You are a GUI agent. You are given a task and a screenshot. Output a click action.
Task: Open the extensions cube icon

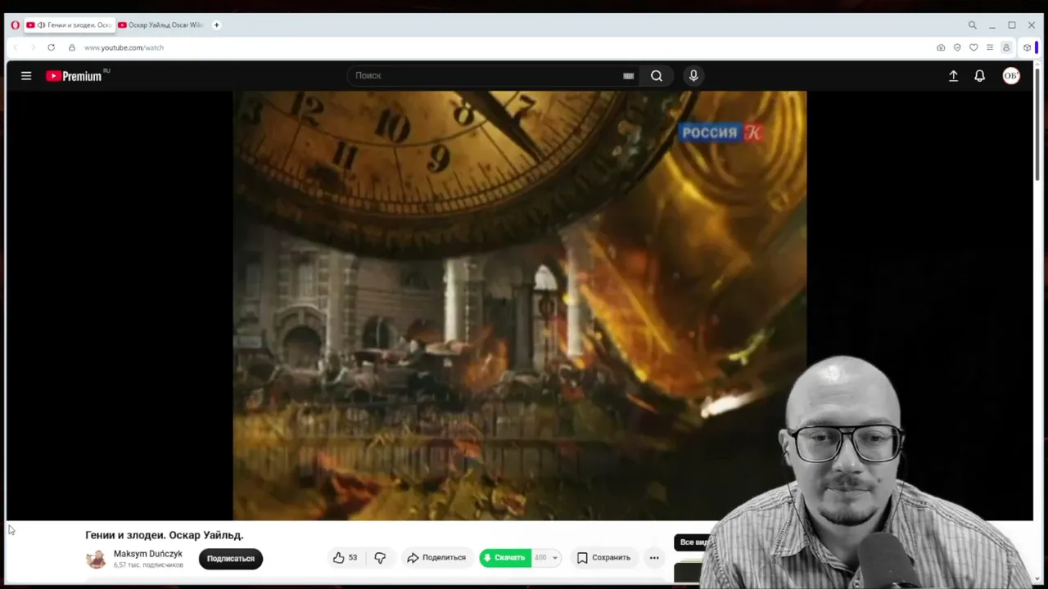[x=1027, y=47]
